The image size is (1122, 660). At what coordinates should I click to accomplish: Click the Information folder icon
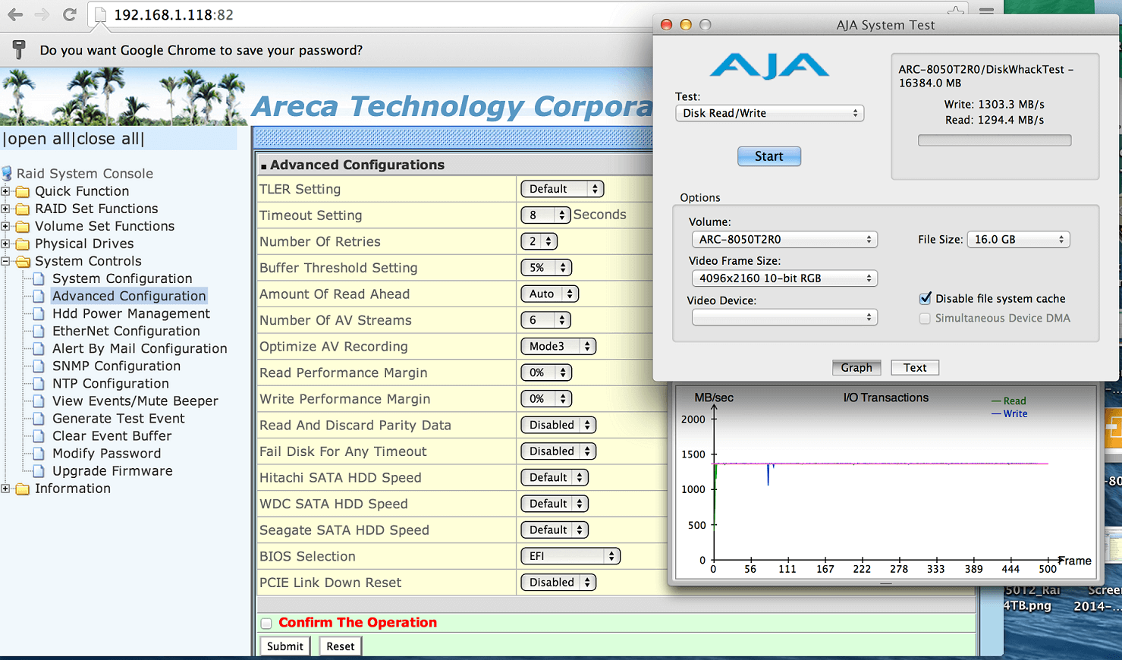coord(23,489)
